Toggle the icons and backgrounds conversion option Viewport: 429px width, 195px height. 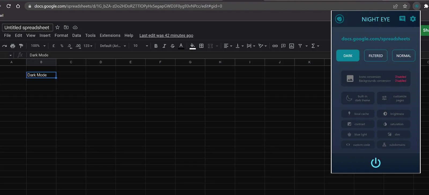click(376, 79)
